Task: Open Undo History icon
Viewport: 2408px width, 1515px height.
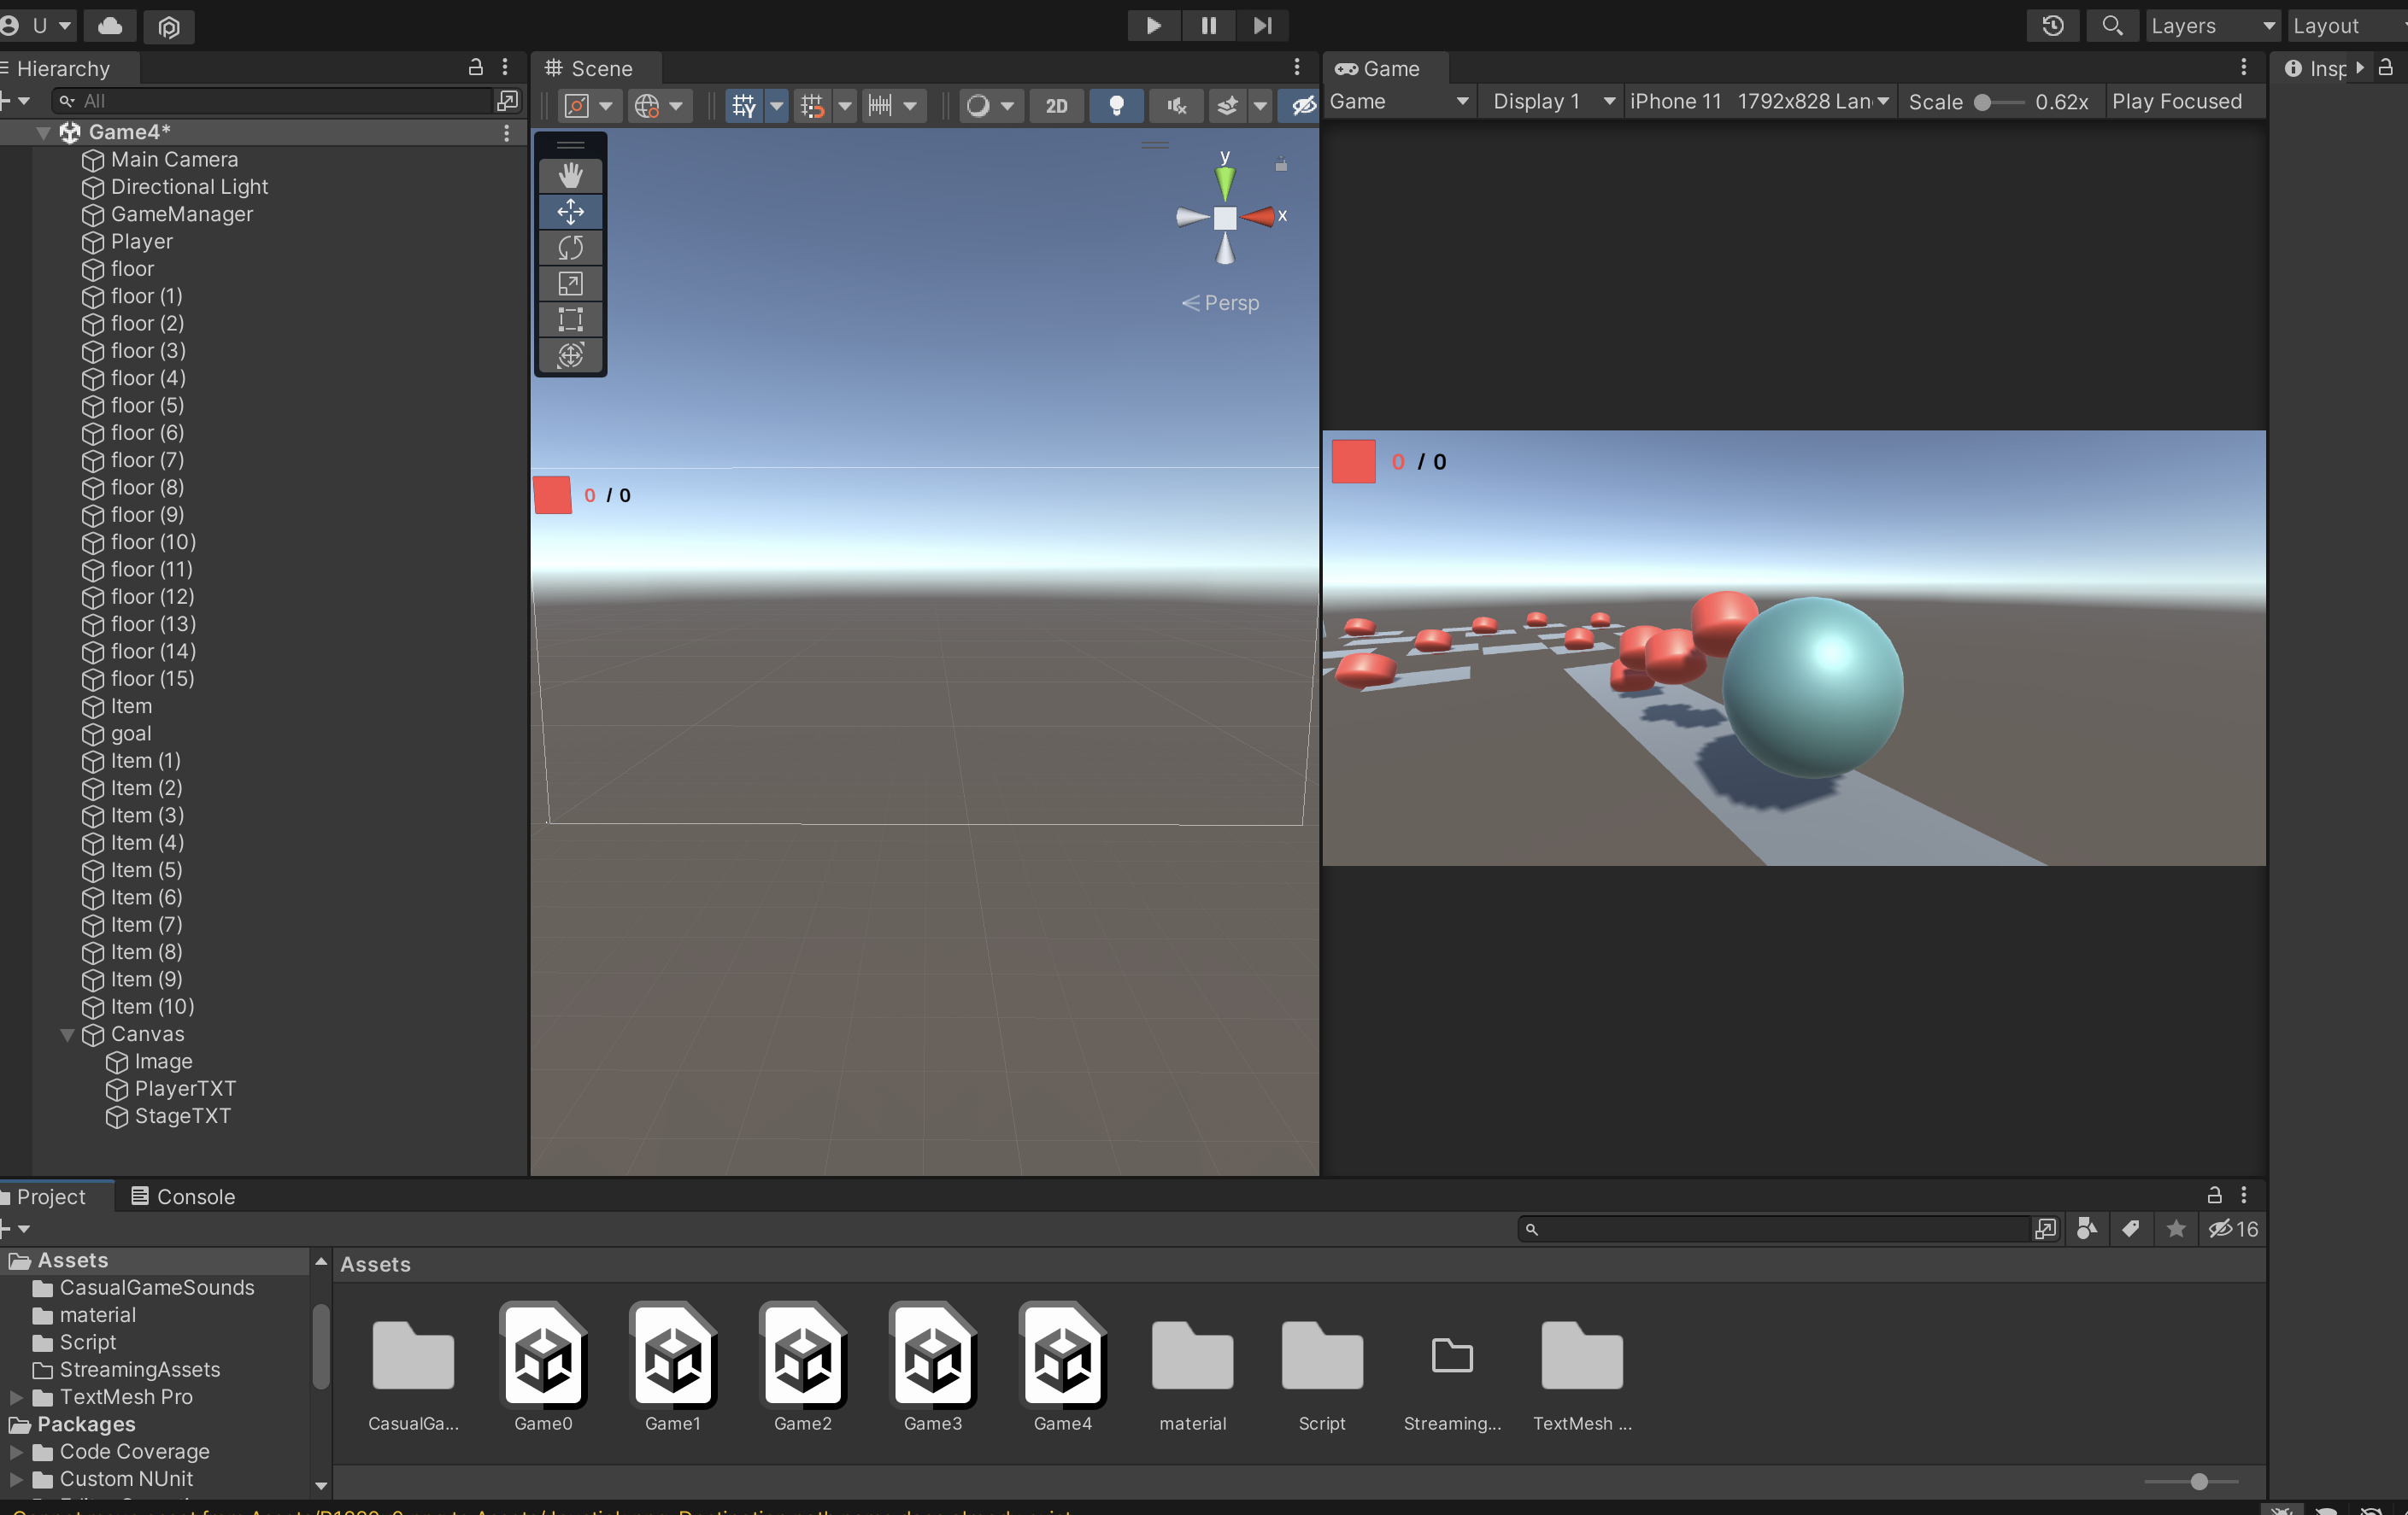Action: coord(2052,26)
